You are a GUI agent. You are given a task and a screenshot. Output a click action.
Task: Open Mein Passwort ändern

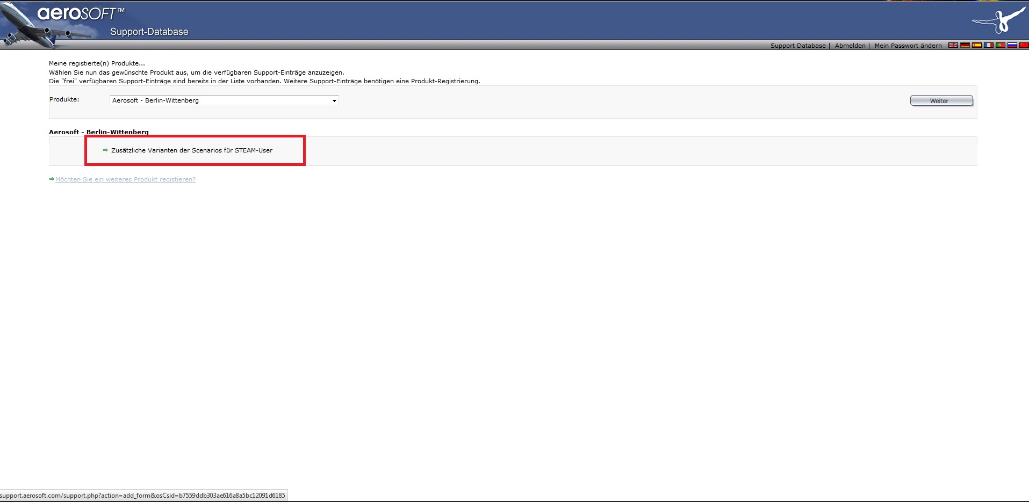908,46
